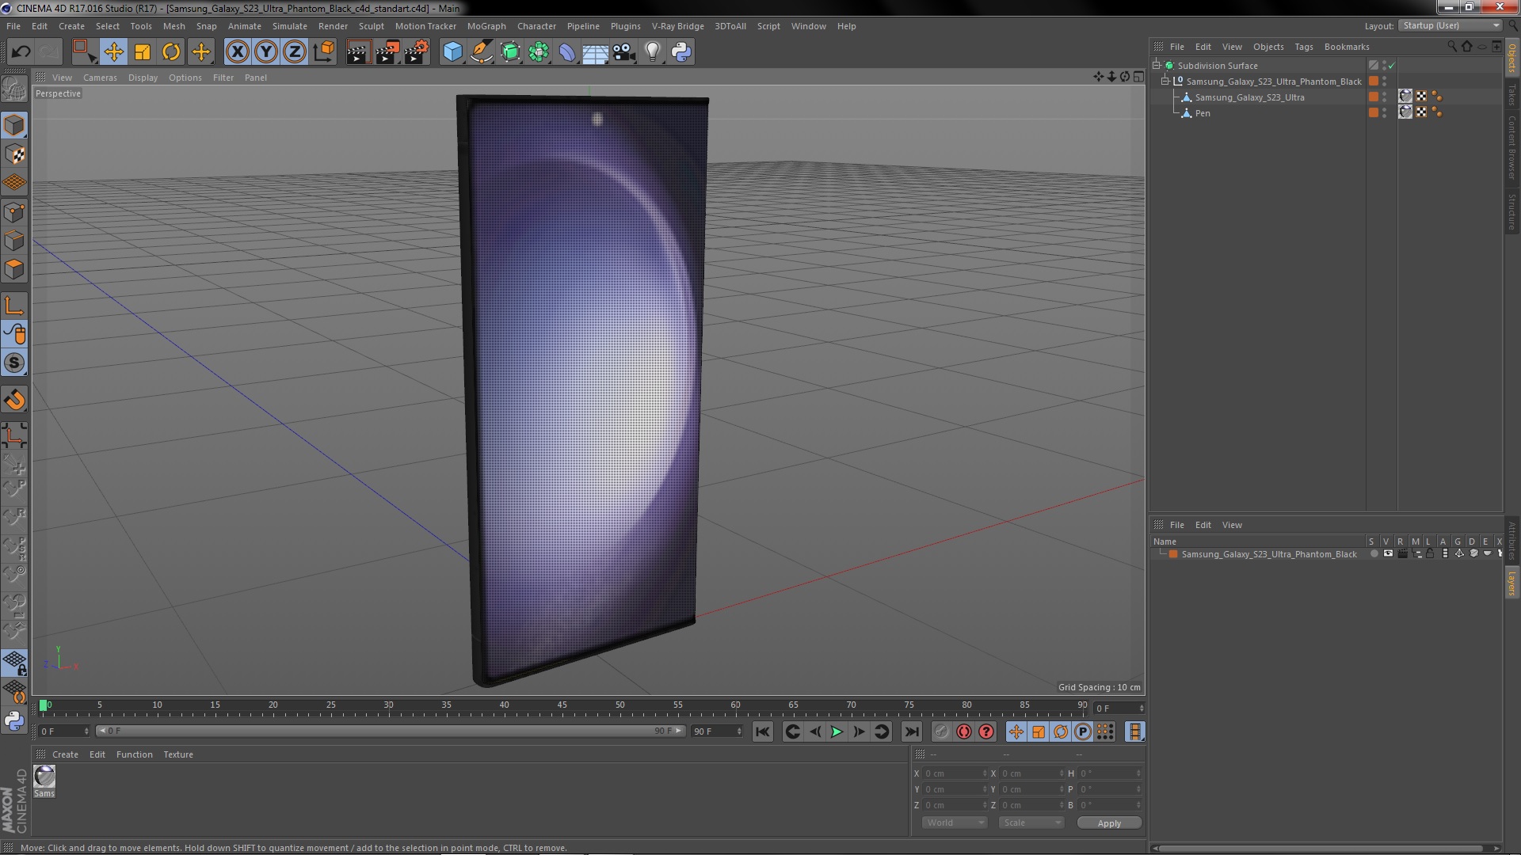This screenshot has width=1521, height=855.
Task: Open material manager Texture menu
Action: [x=178, y=754]
